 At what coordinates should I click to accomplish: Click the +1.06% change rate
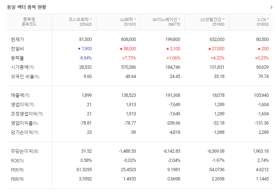click(173, 58)
